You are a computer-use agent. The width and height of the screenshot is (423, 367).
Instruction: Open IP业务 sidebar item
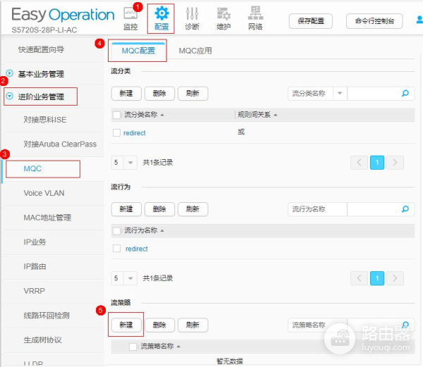click(35, 242)
